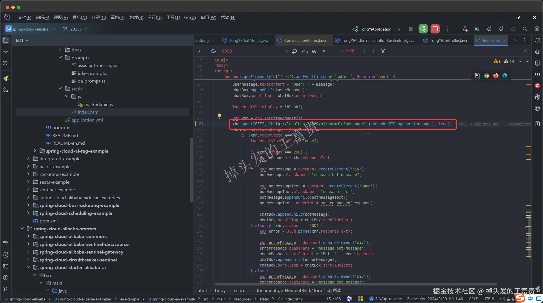Open the Terminal tool window icon
Image resolution: width=543 pixels, height=303 pixels.
(x=6, y=266)
